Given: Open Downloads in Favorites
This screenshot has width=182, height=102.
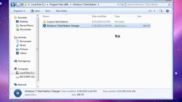Looking at the screenshot, I should click(x=25, y=29).
